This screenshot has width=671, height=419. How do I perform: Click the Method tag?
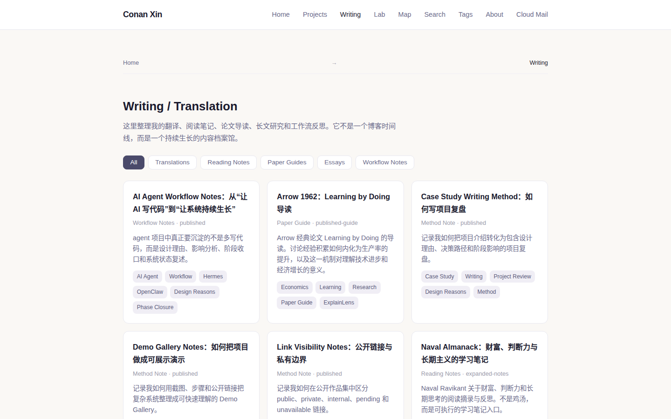point(486,292)
